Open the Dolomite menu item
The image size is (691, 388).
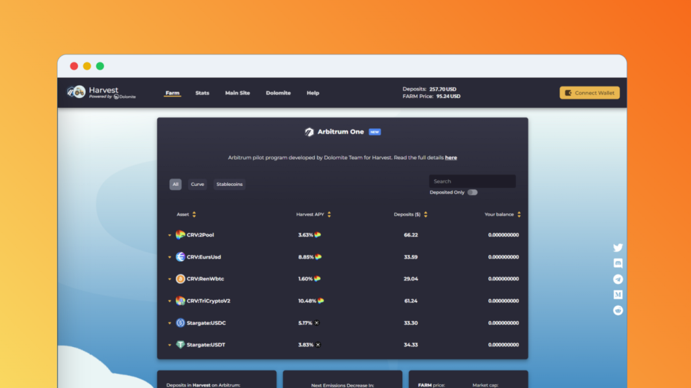(x=278, y=93)
